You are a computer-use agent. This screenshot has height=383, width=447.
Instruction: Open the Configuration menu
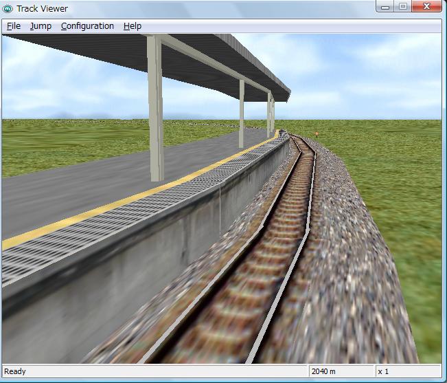point(87,26)
